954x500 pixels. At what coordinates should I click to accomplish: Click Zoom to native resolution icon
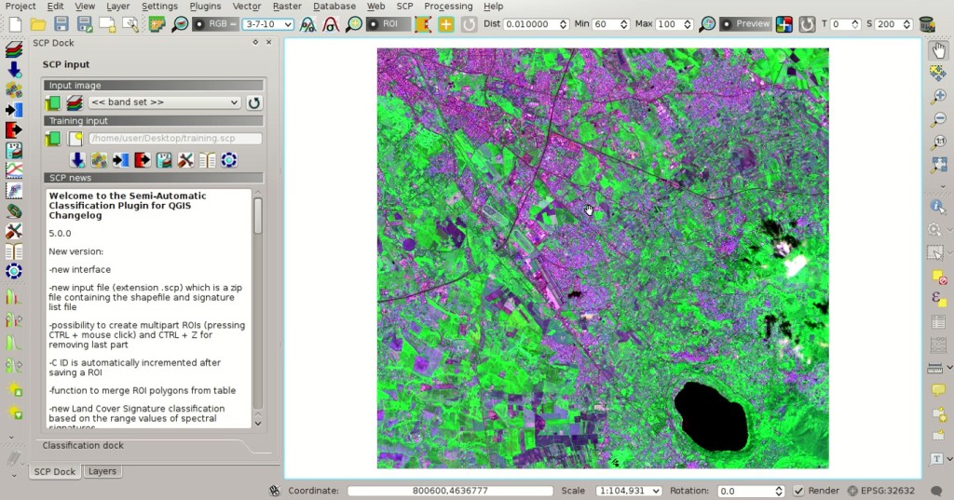[939, 142]
